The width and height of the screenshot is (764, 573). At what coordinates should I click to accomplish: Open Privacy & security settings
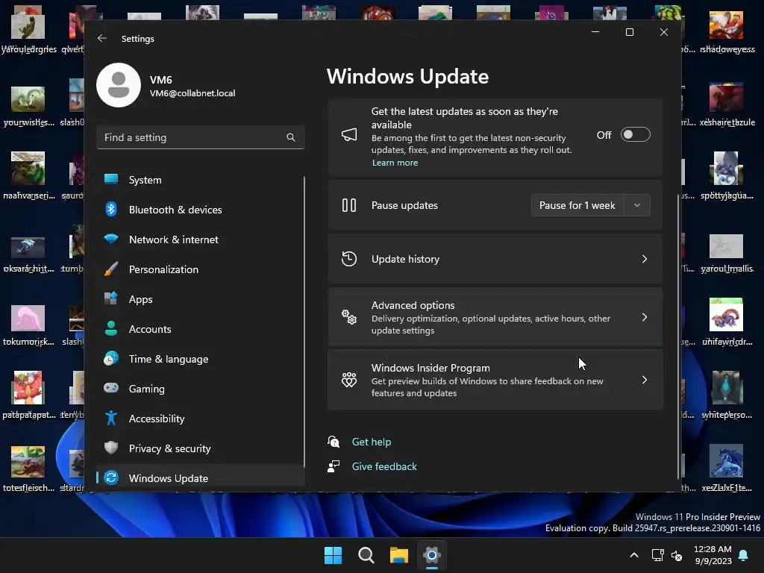pyautogui.click(x=200, y=448)
